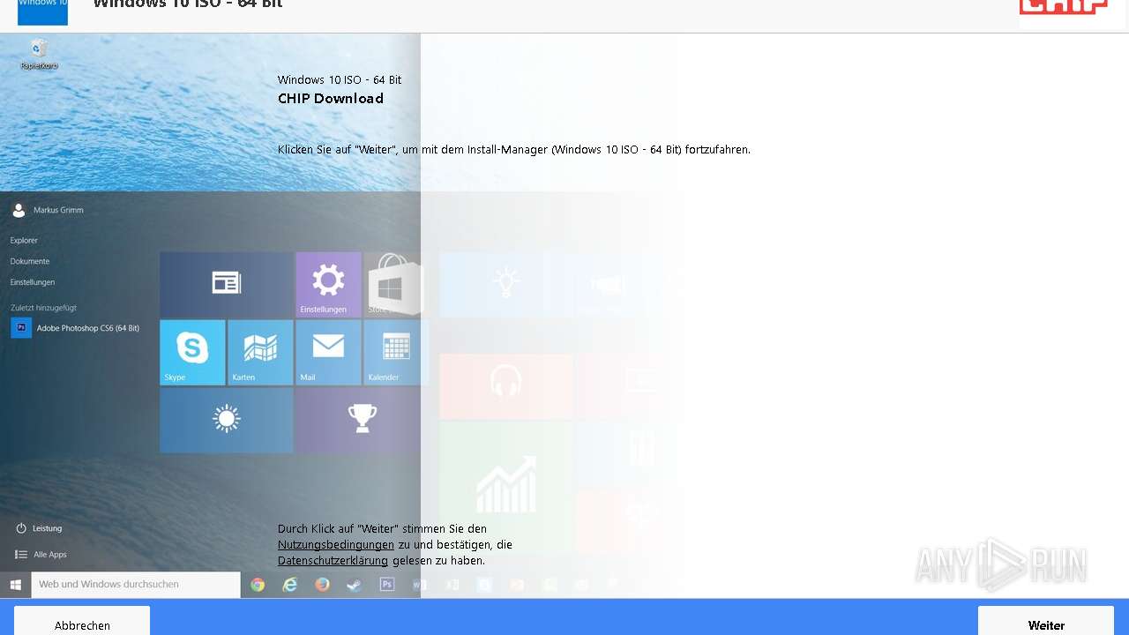Click the Kalender tile
The height and width of the screenshot is (635, 1129).
(396, 352)
